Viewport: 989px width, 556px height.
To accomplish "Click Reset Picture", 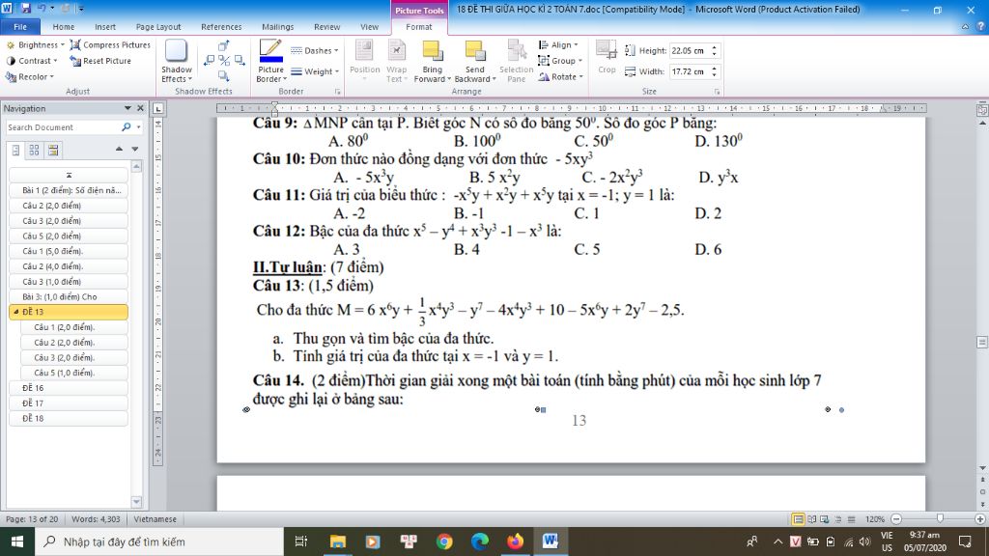I will [x=100, y=61].
